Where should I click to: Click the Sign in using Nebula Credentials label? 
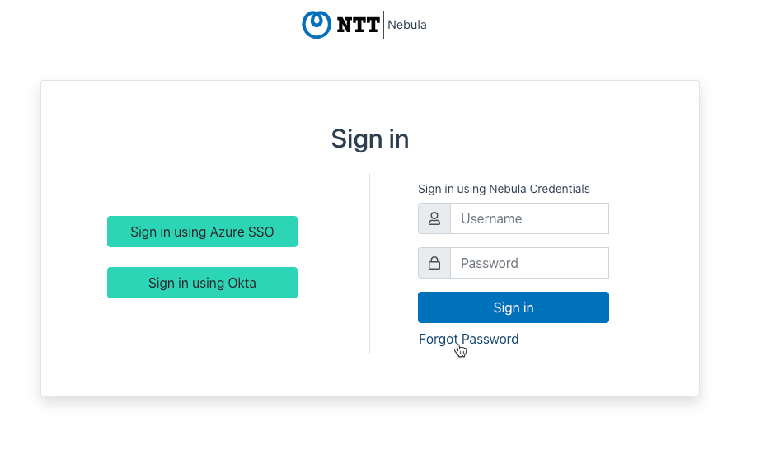click(x=504, y=189)
